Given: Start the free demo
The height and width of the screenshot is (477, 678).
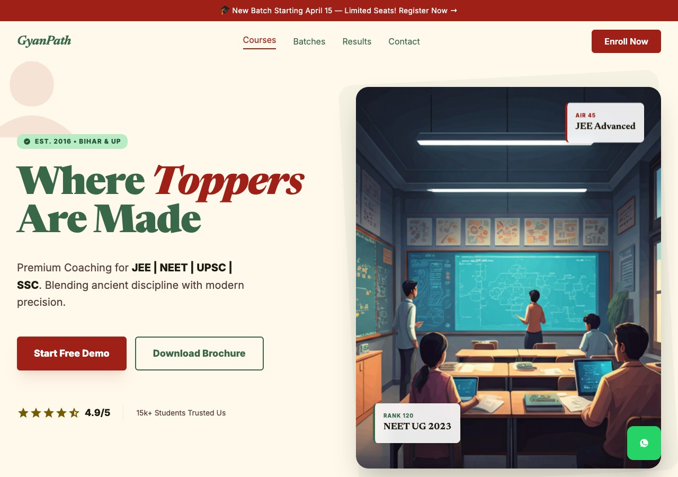Looking at the screenshot, I should [72, 354].
